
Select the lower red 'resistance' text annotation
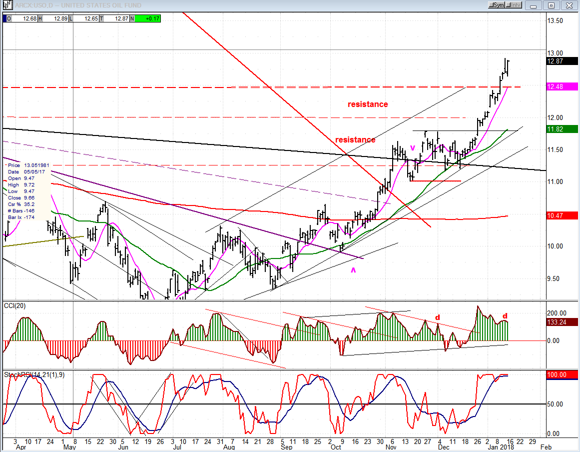pyautogui.click(x=355, y=140)
